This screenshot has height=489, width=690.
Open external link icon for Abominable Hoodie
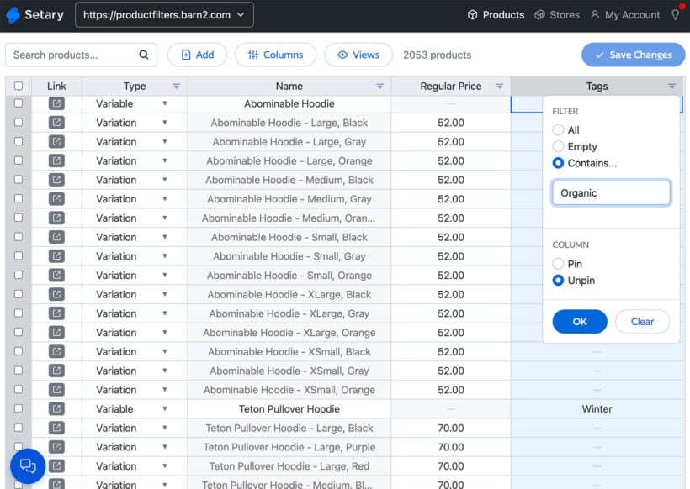click(x=56, y=104)
